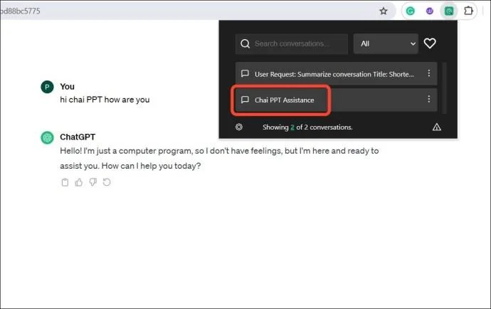Open the Grammarly extension icon
This screenshot has width=491, height=309.
click(410, 11)
